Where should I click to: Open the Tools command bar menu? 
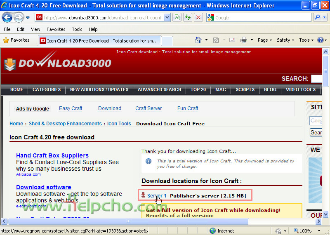click(306, 40)
